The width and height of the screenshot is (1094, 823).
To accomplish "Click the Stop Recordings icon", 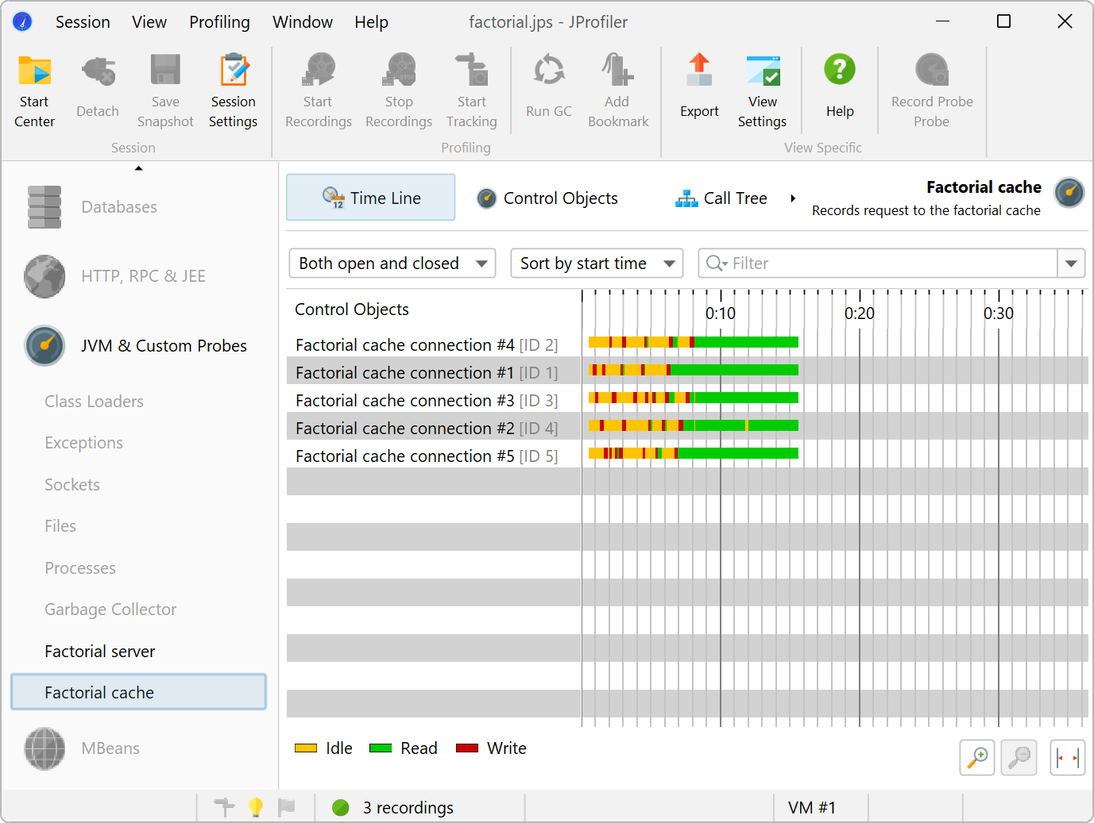I will (399, 70).
